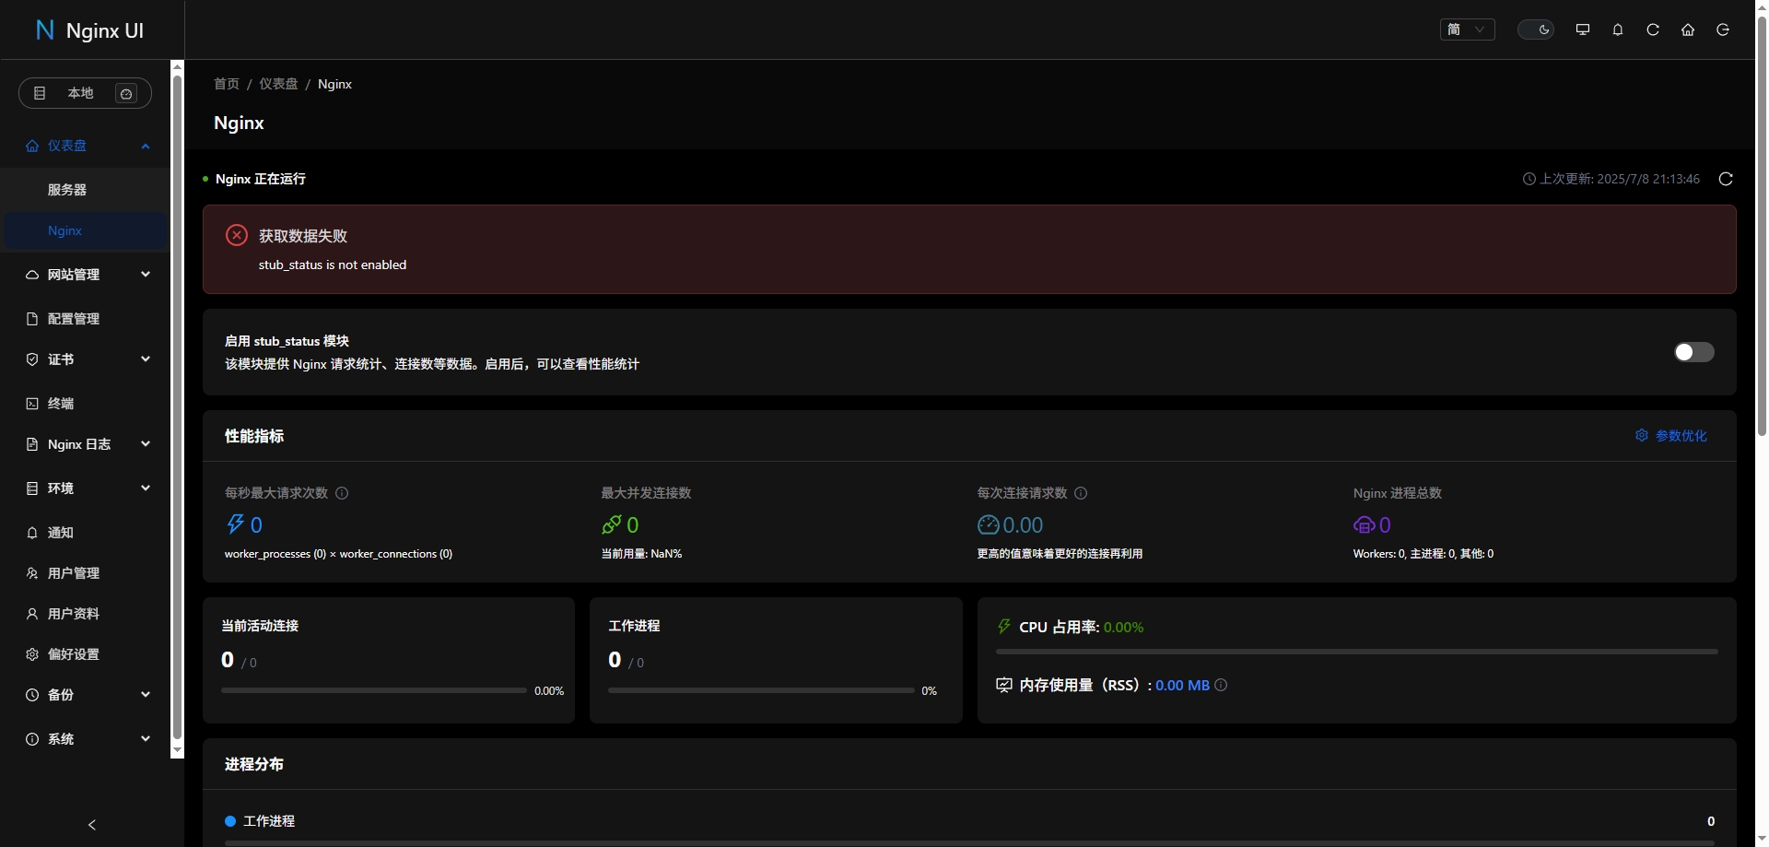This screenshot has width=1769, height=847.
Task: Click the 当前活动连接 progress bar
Action: (x=374, y=690)
